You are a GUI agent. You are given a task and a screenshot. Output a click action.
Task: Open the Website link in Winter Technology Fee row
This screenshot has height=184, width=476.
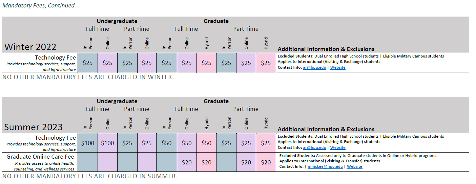pos(338,67)
